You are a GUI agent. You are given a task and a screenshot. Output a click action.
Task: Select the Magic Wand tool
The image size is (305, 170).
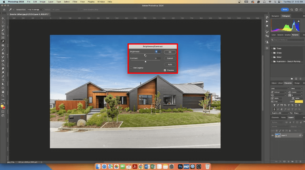3,30
